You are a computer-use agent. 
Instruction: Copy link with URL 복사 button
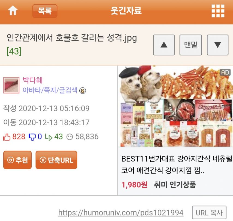[209, 213]
